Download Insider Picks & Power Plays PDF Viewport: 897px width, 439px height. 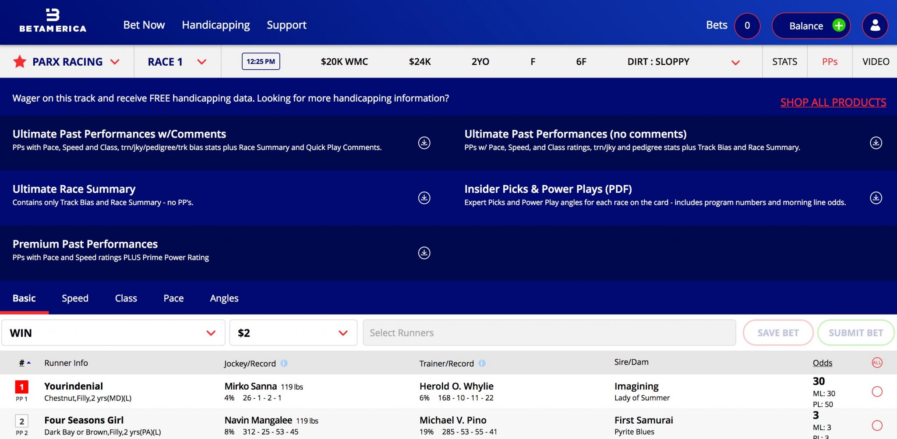pyautogui.click(x=876, y=198)
